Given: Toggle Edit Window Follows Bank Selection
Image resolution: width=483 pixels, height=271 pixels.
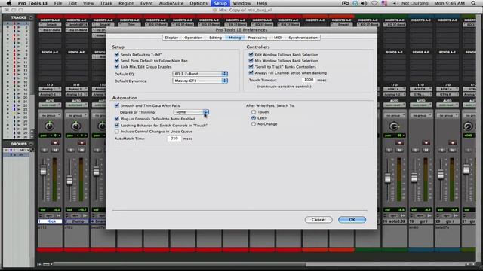Looking at the screenshot, I should (x=251, y=54).
